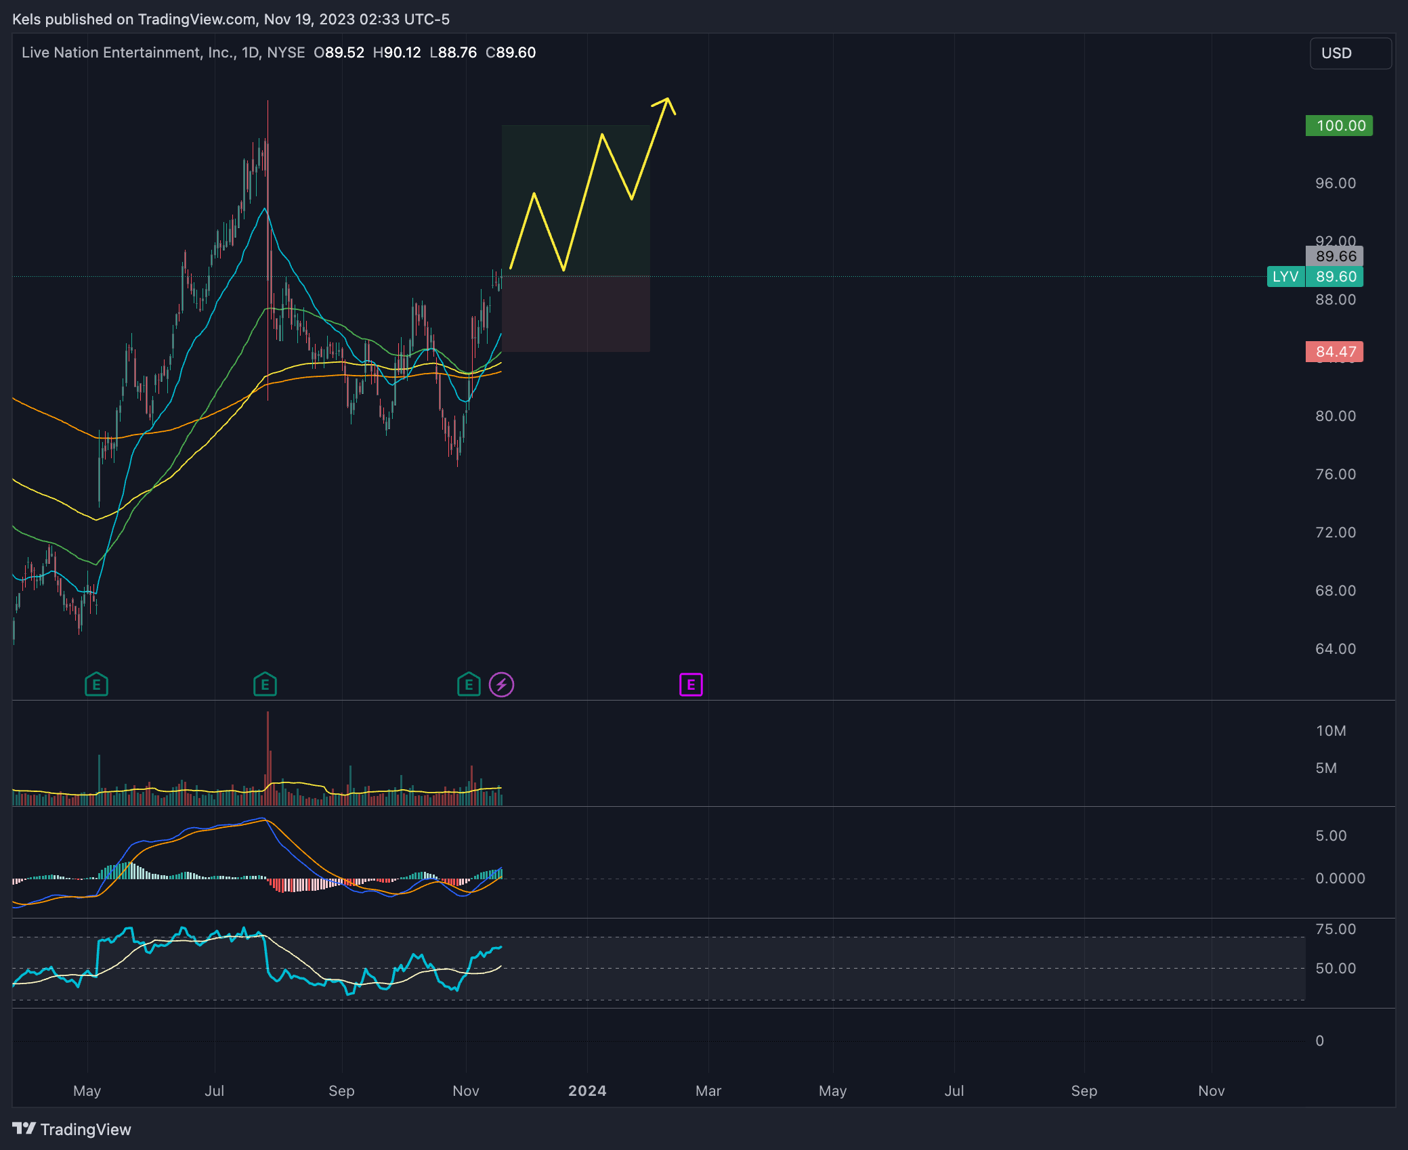
Task: Click the published-by Kels header text
Action: tap(231, 19)
